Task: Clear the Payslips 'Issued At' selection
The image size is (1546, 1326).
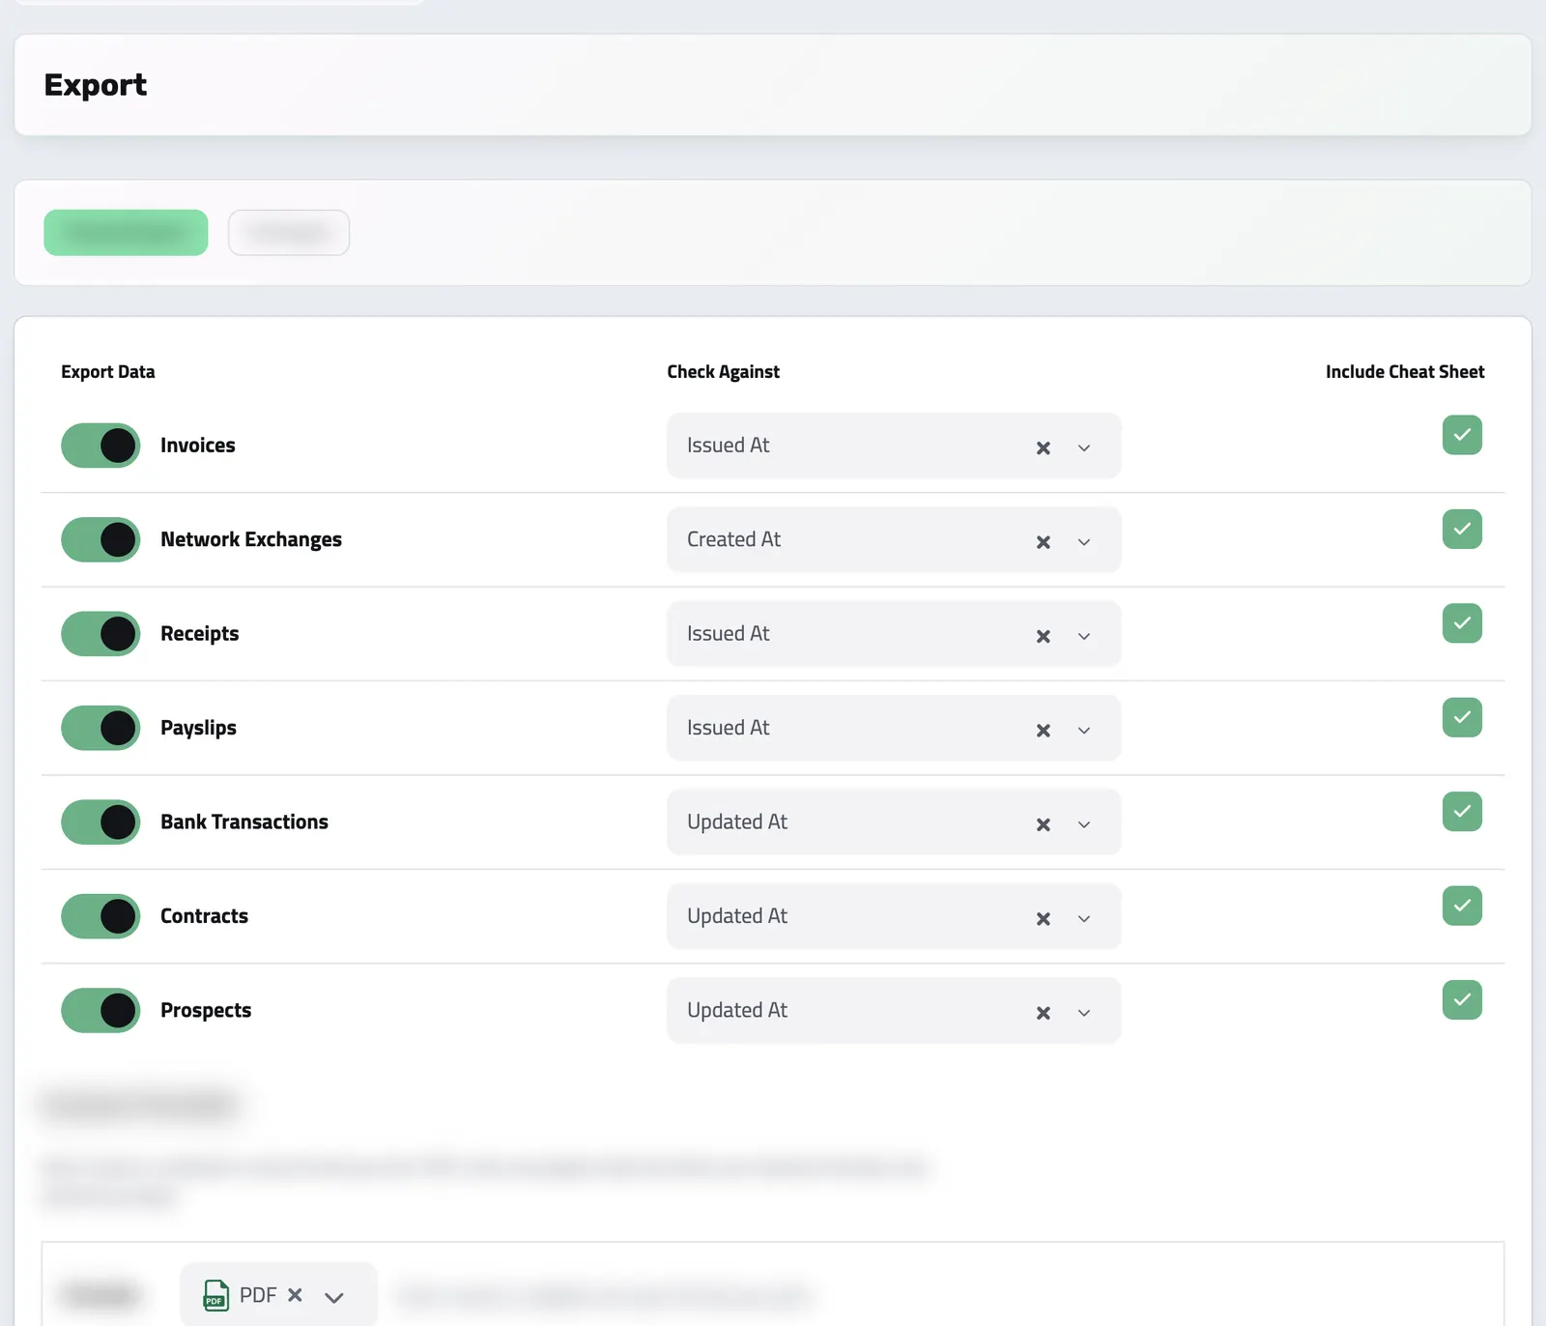Action: point(1043,731)
